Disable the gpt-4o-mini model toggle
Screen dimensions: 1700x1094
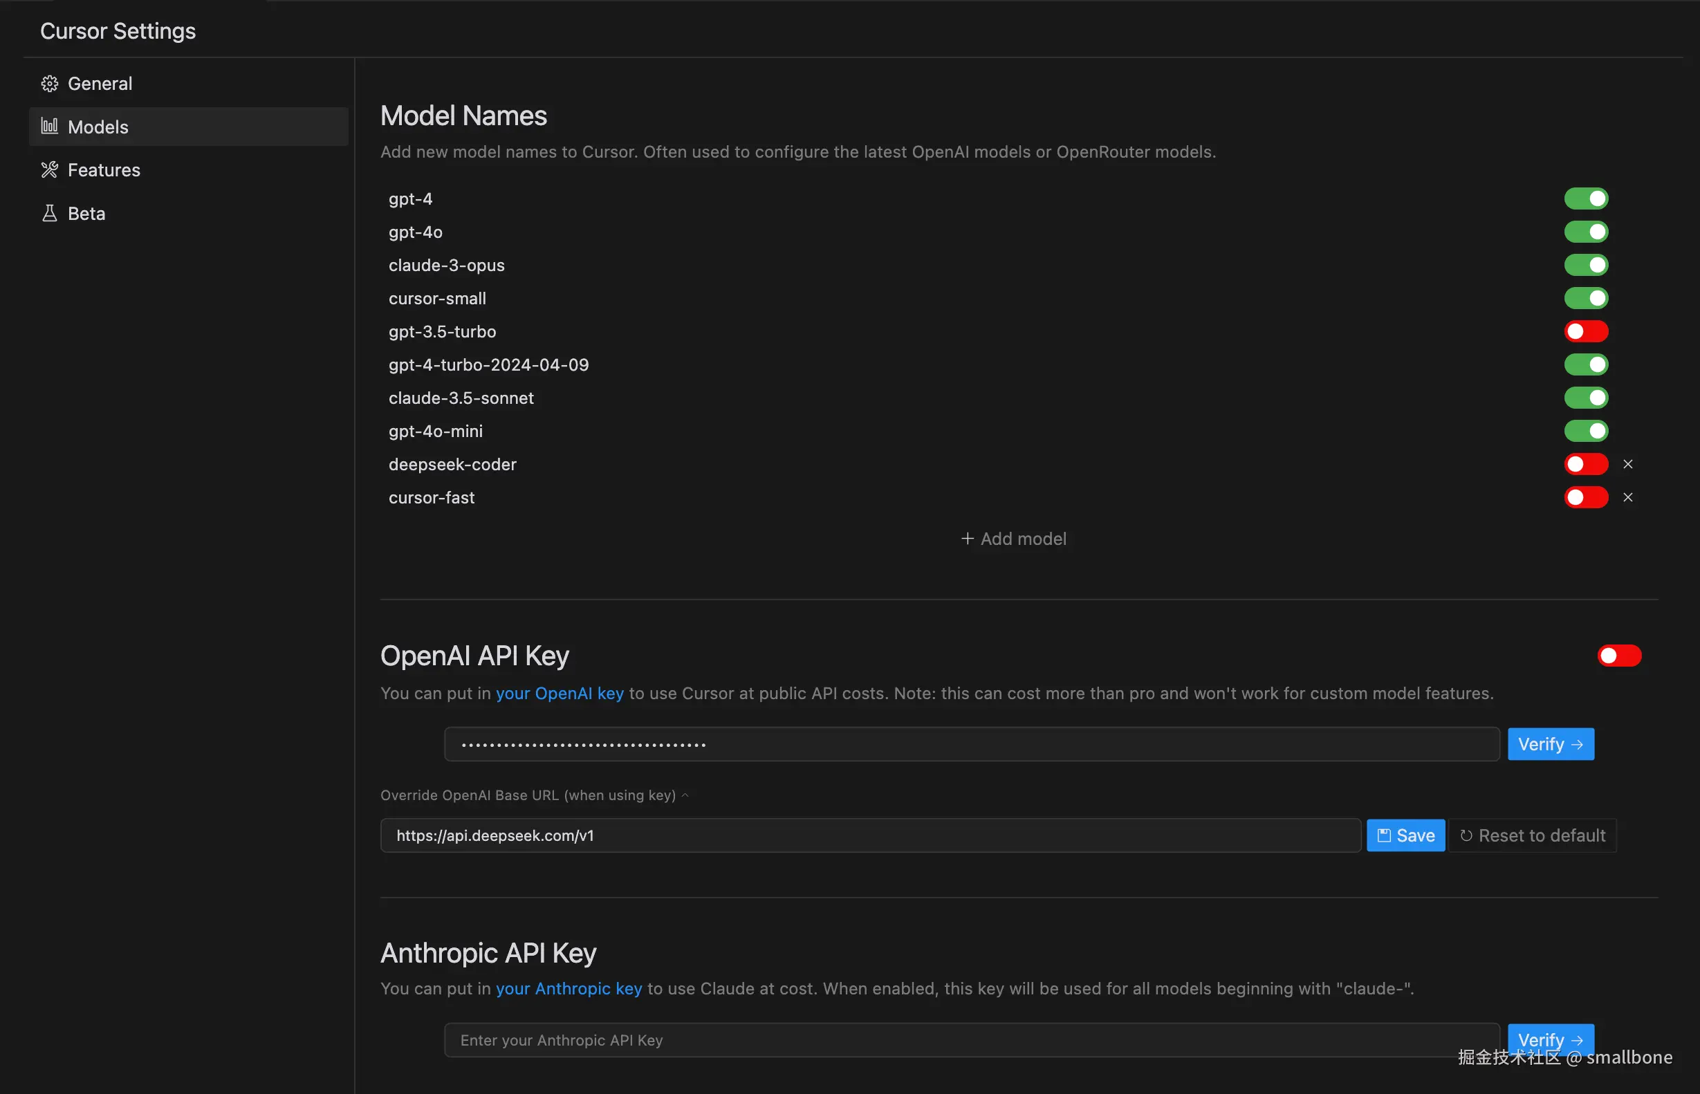click(1586, 431)
